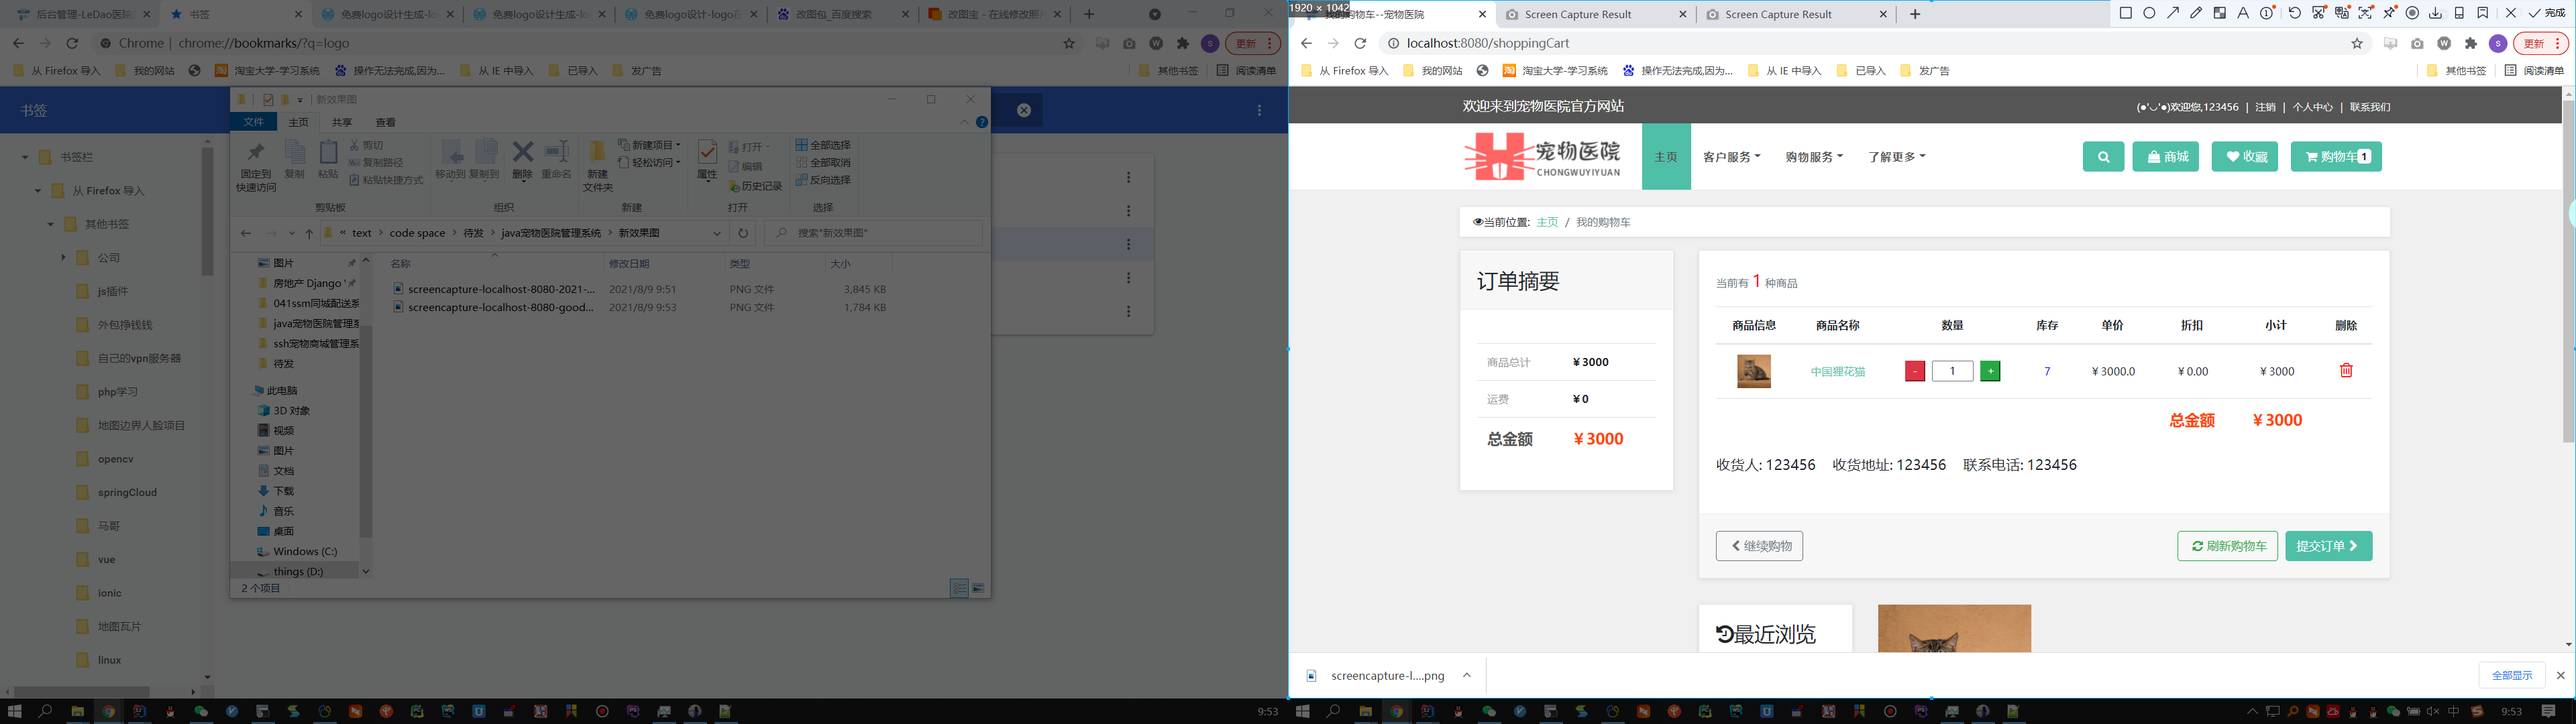Image resolution: width=2576 pixels, height=724 pixels.
Task: Click the 商城 mall icon
Action: tap(2165, 156)
